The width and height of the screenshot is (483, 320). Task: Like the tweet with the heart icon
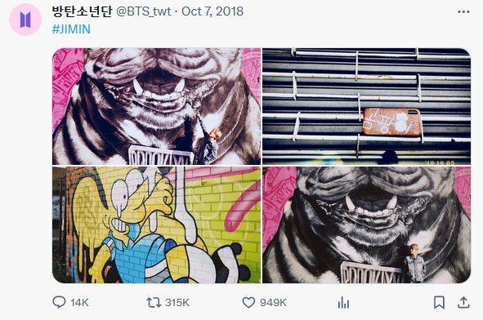coord(248,303)
